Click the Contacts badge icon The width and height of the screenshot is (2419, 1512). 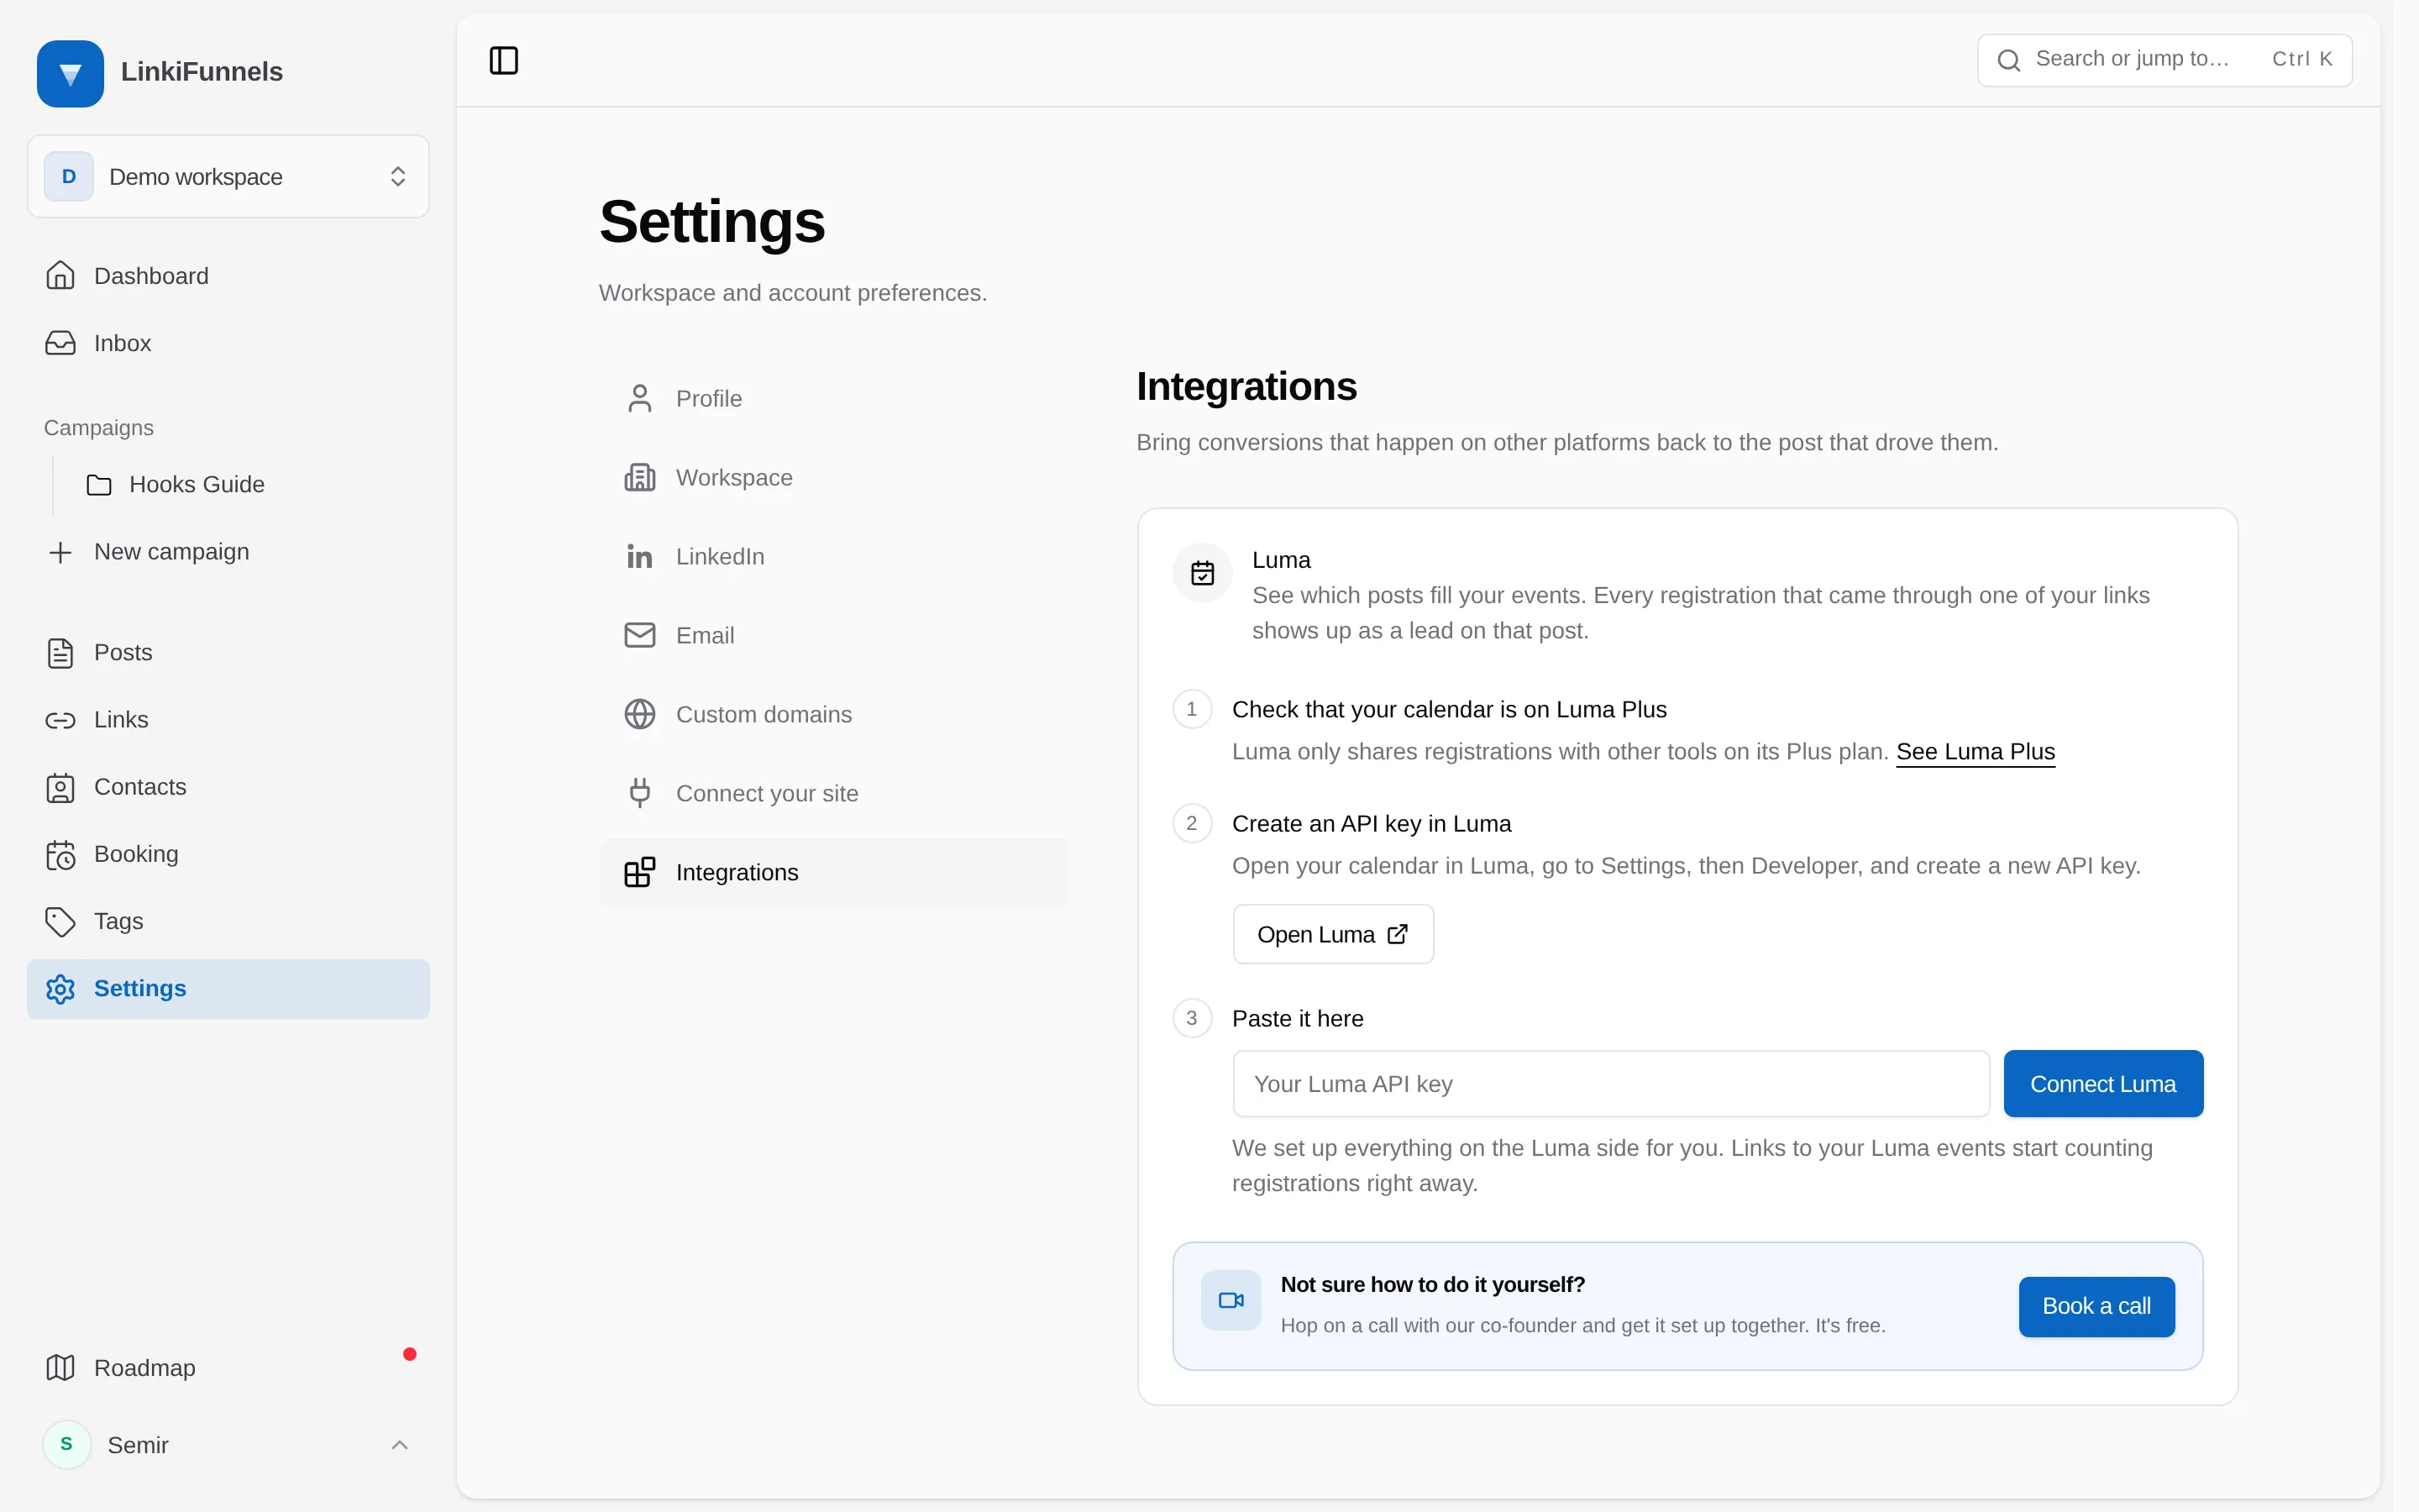pyautogui.click(x=60, y=787)
